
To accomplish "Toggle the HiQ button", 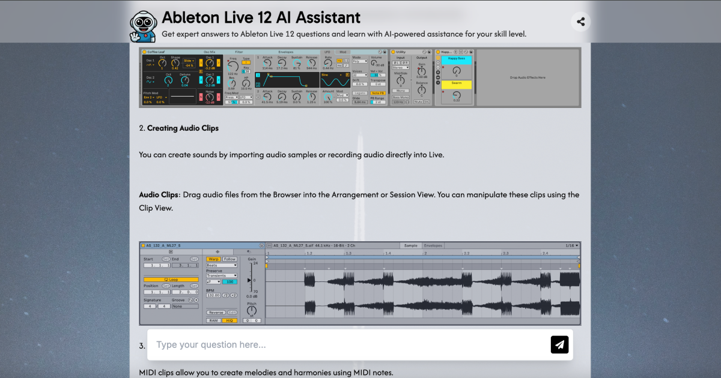I will point(230,320).
